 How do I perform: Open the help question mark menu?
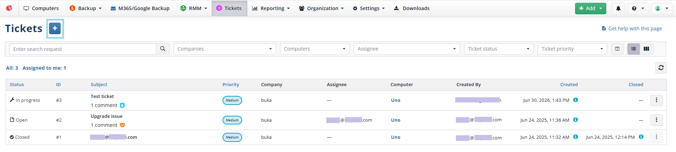(x=637, y=8)
